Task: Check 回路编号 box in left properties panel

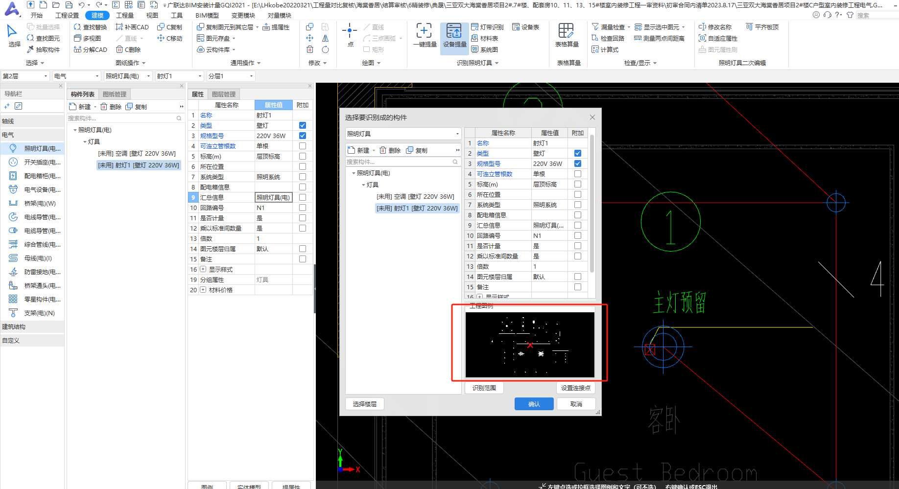Action: [303, 208]
